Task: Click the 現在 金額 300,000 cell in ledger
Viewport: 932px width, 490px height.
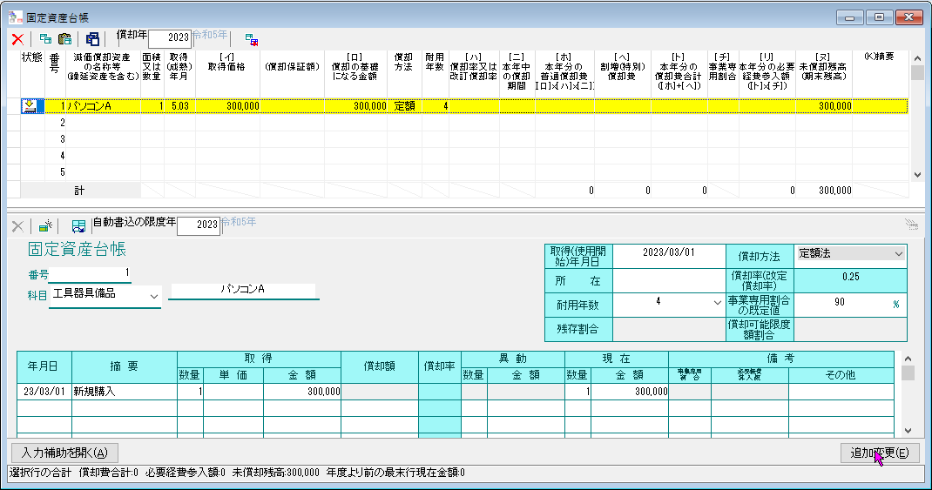Action: (630, 392)
